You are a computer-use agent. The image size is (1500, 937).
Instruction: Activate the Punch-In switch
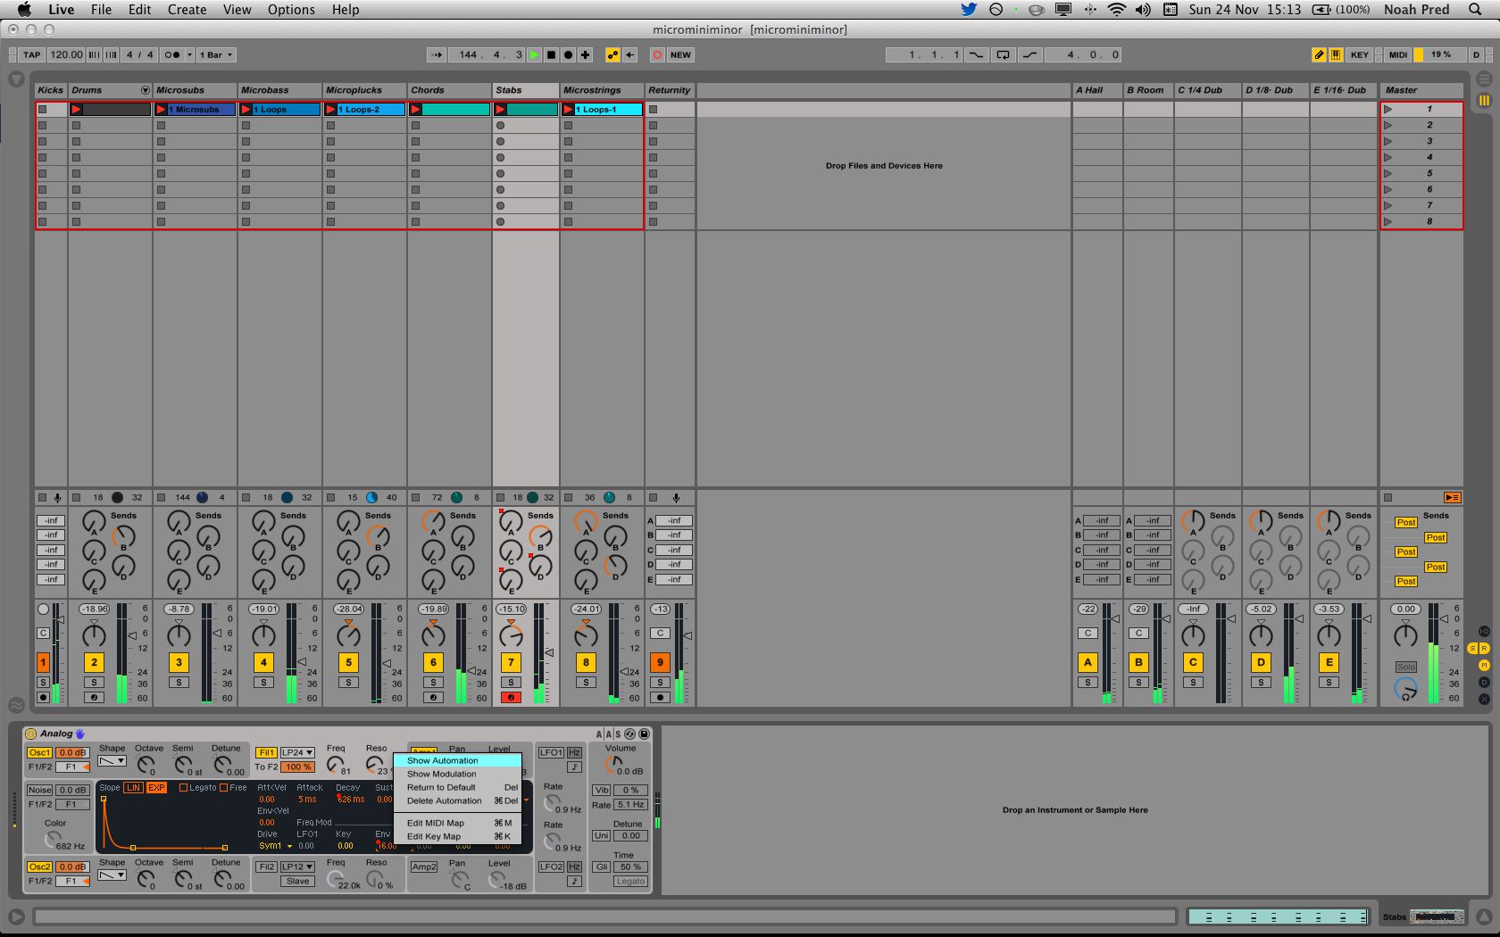point(977,54)
